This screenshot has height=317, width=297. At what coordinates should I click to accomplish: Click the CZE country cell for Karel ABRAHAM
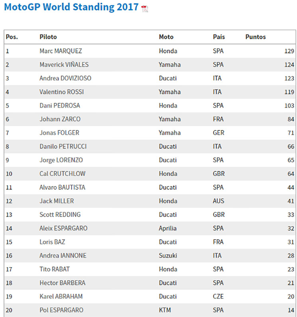[218, 297]
